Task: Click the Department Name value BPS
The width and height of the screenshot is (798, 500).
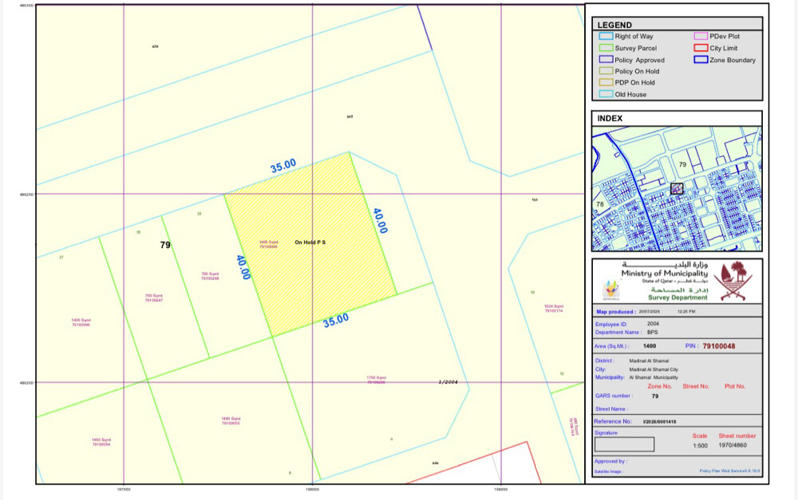Action: (653, 333)
